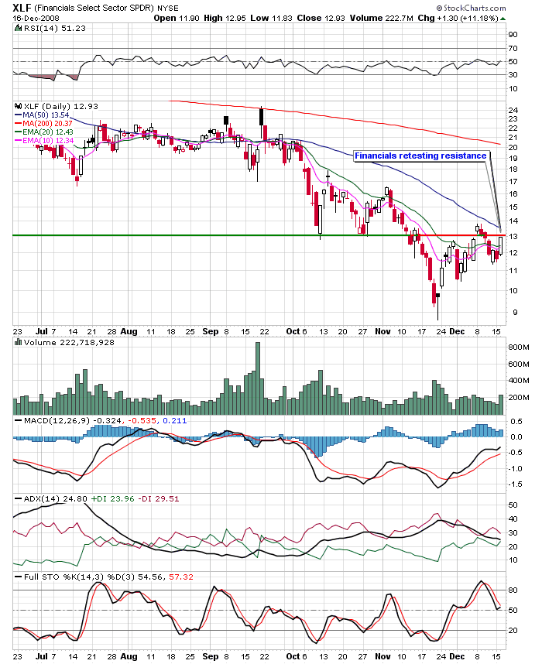Screen dimensions: 542x664
Task: Click the candlestick icon beside XLF (Daily)
Action: point(19,106)
